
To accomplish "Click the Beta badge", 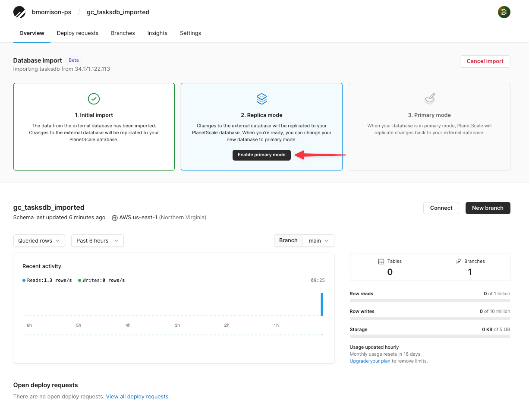I will 74,60.
